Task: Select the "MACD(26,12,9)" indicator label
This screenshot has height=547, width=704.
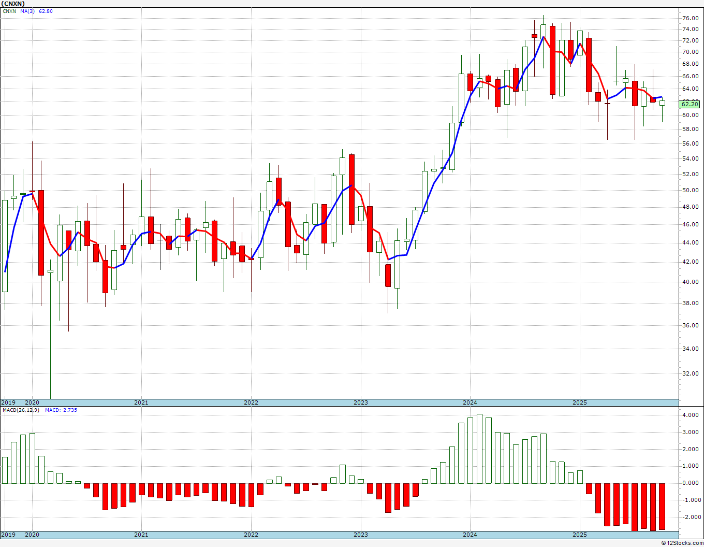Action: pos(21,410)
